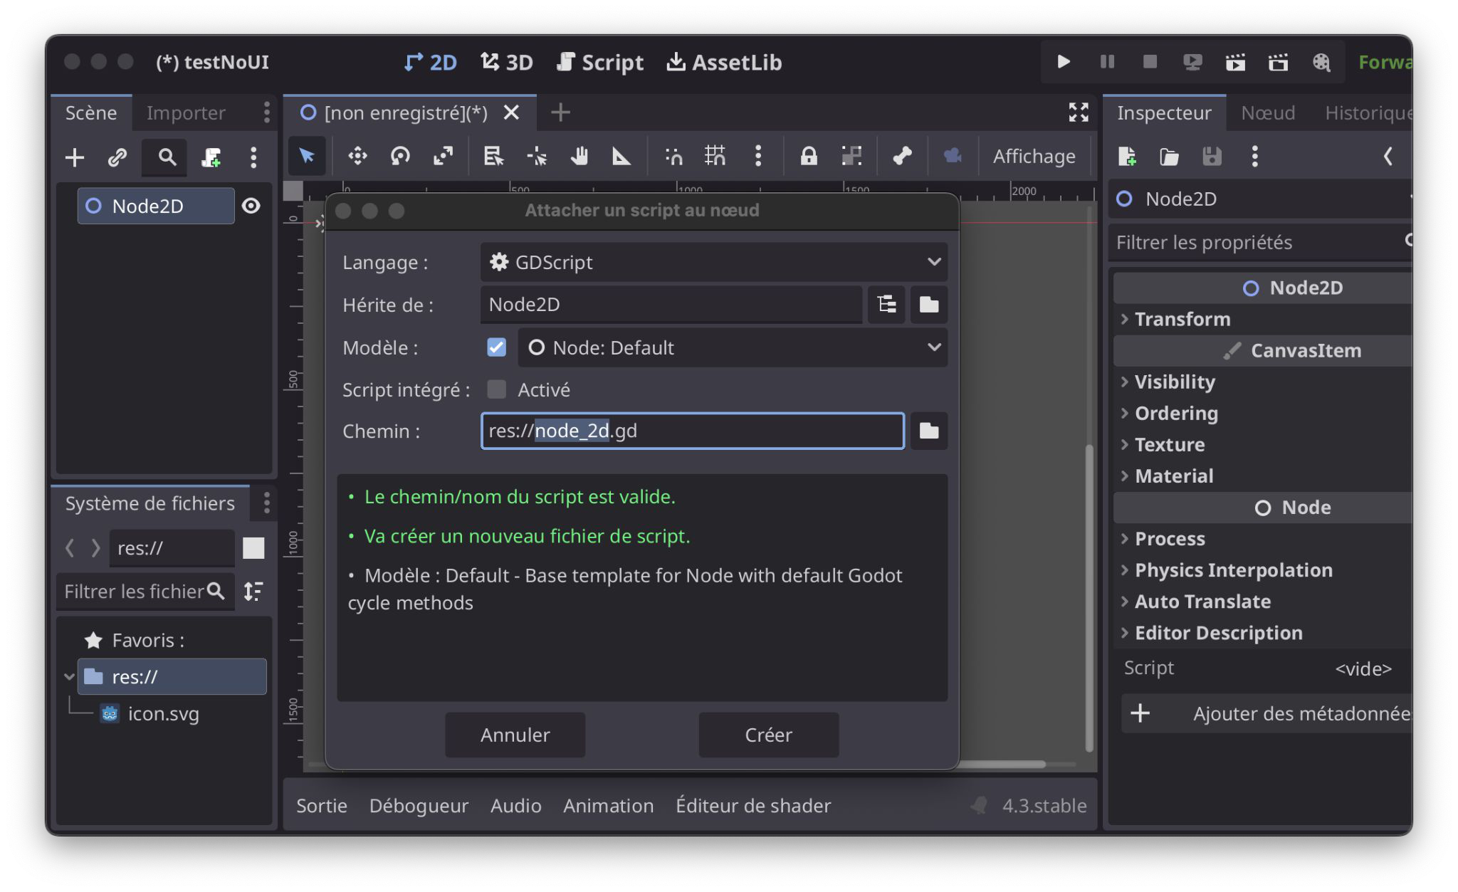Click the file sort icon in filesystem dock

click(253, 591)
